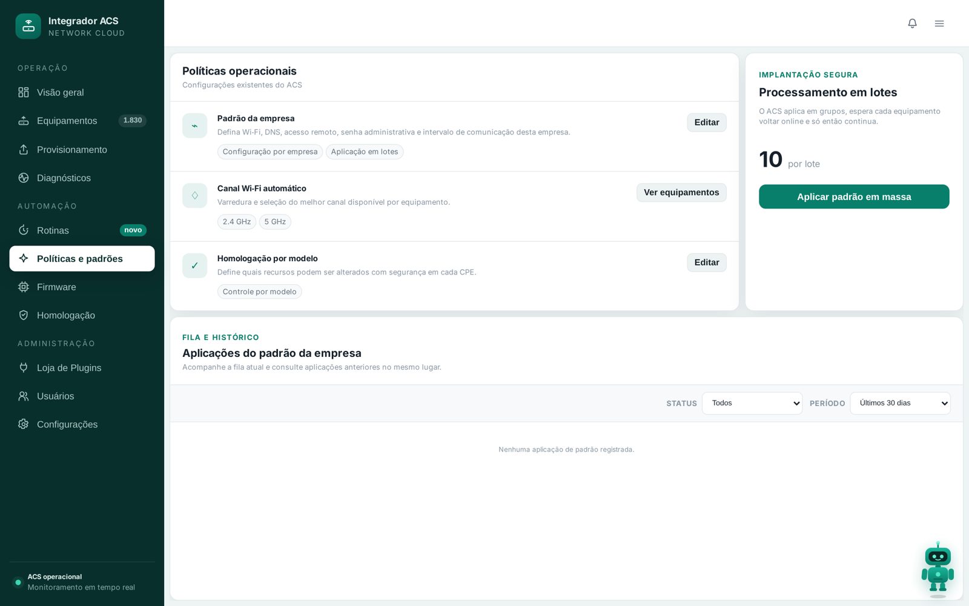Click the 1.830 equipment count badge
The height and width of the screenshot is (606, 969).
tap(133, 121)
